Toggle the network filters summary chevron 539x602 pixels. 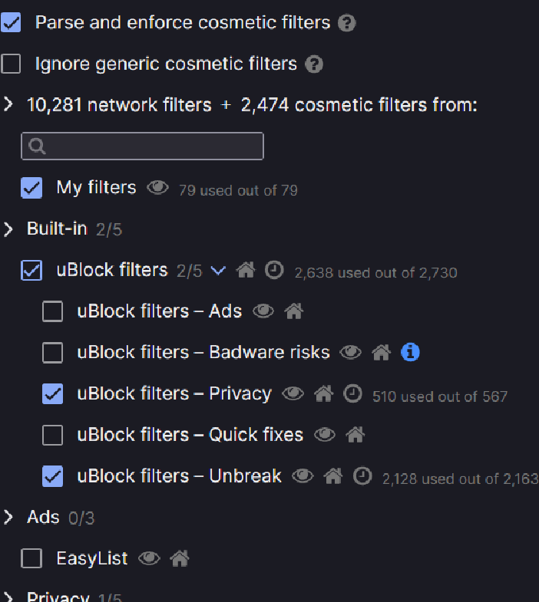[x=8, y=104]
